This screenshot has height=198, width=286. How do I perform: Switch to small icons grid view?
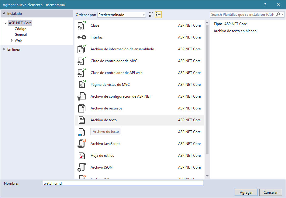coord(151,15)
